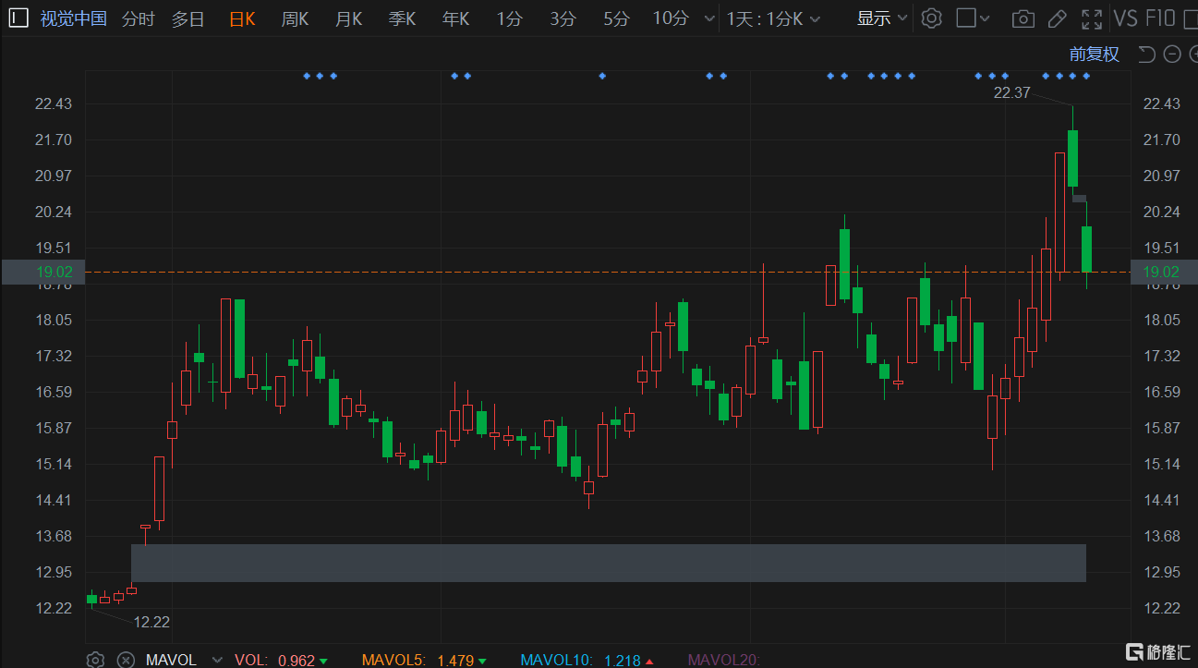The width and height of the screenshot is (1198, 668).
Task: Select the 月K monthly candlestick tab
Action: 348,18
